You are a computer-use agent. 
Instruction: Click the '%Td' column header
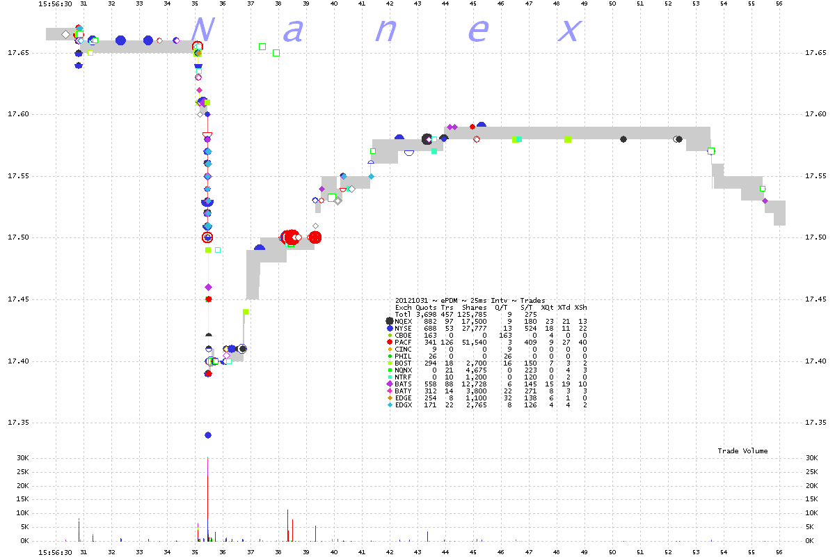point(564,307)
